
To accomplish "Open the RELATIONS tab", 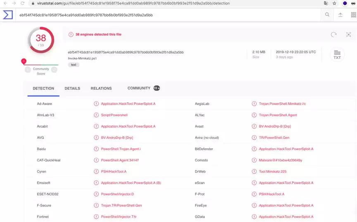I will [x=101, y=89].
